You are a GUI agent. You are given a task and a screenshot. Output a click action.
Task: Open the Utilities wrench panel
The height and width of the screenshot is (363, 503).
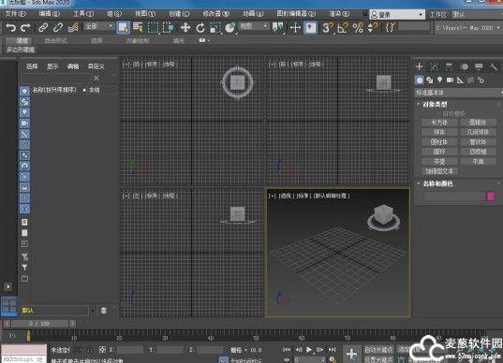[x=494, y=66]
